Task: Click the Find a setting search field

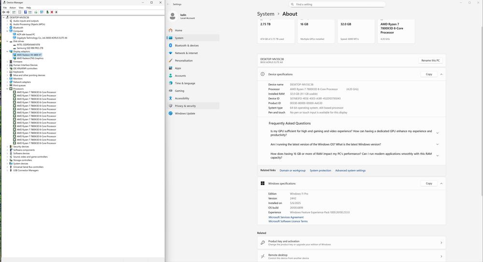Action: 337,4
